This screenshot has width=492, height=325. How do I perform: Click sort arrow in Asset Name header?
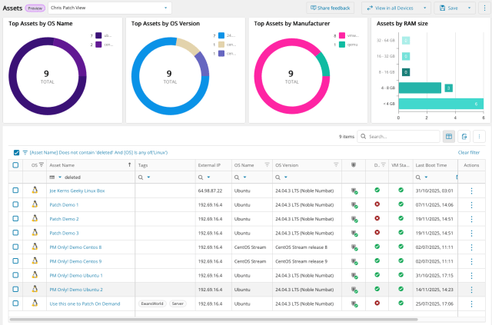(129, 164)
